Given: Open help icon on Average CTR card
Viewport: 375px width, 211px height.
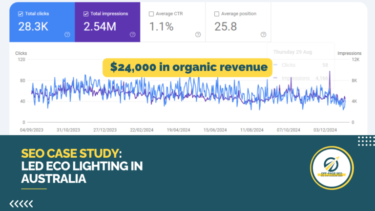Looking at the screenshot, I should click(x=198, y=35).
